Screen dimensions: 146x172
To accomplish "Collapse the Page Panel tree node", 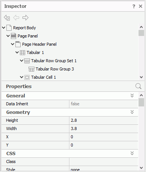I will click(x=8, y=36).
